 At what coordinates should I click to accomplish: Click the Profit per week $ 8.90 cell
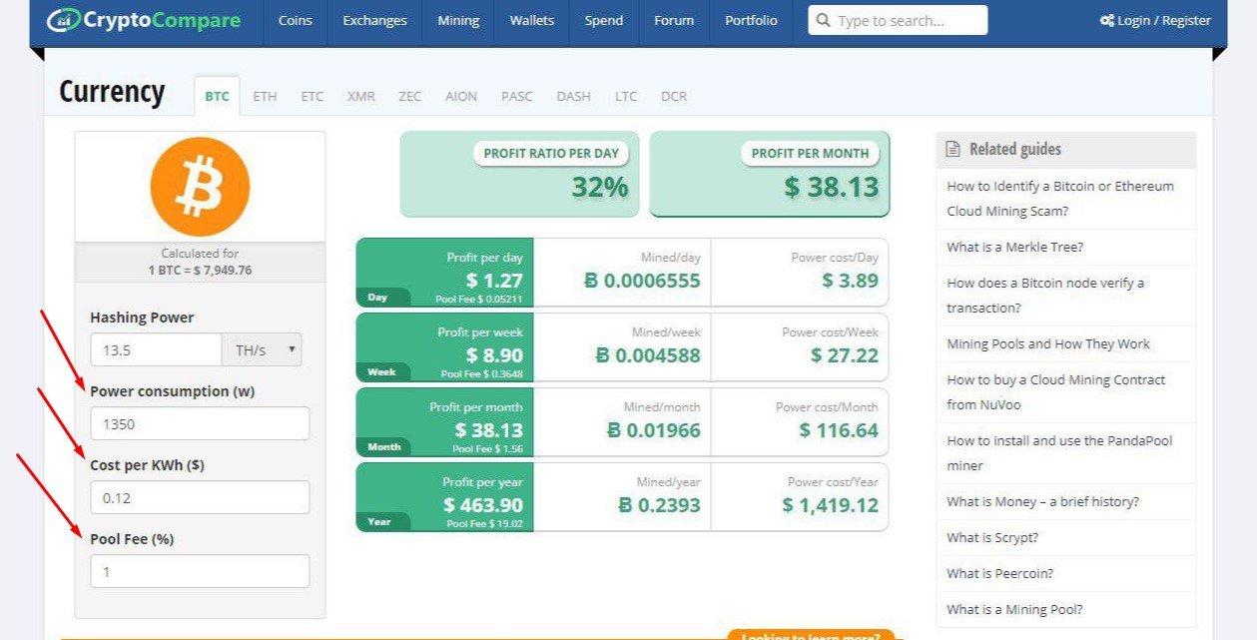point(444,347)
